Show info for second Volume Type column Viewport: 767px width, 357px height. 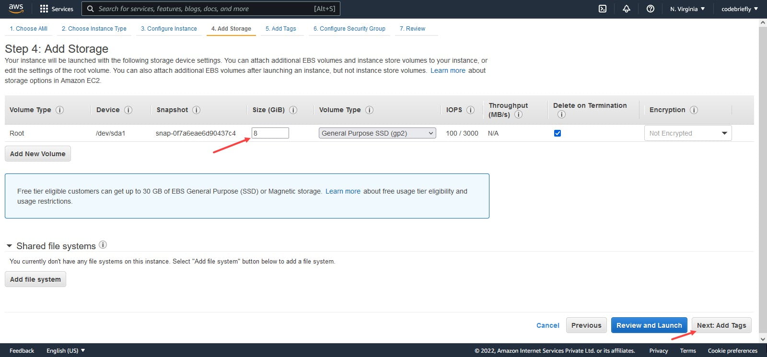(369, 110)
